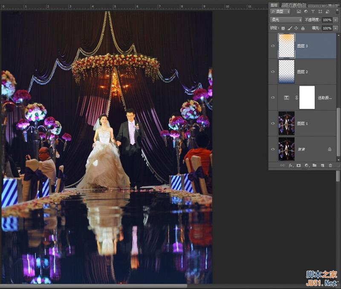
Task: Create a new layer group
Action: [314, 166]
